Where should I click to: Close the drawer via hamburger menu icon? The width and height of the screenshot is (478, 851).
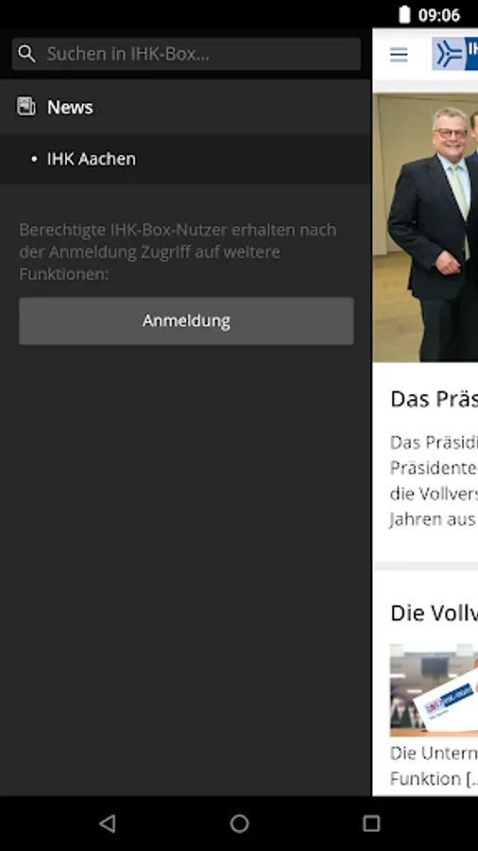(x=399, y=54)
